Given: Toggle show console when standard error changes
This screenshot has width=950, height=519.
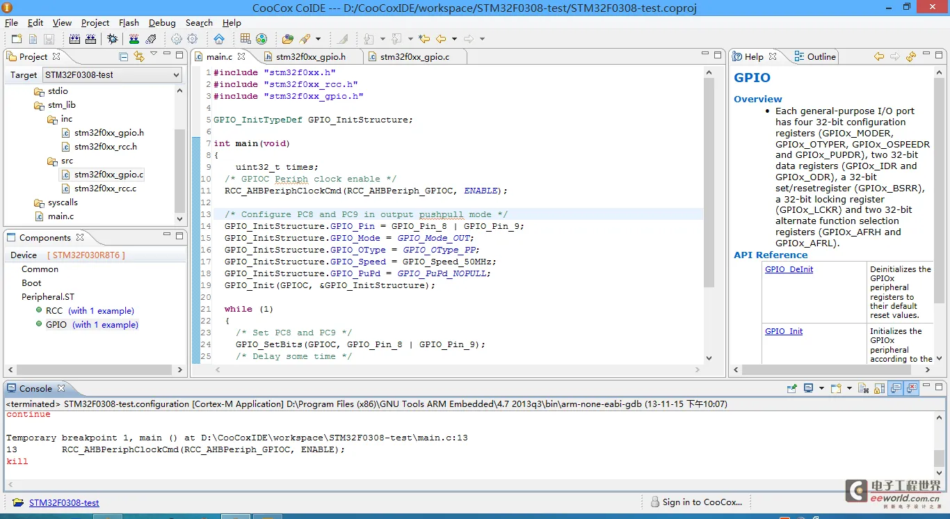Looking at the screenshot, I should (x=912, y=388).
